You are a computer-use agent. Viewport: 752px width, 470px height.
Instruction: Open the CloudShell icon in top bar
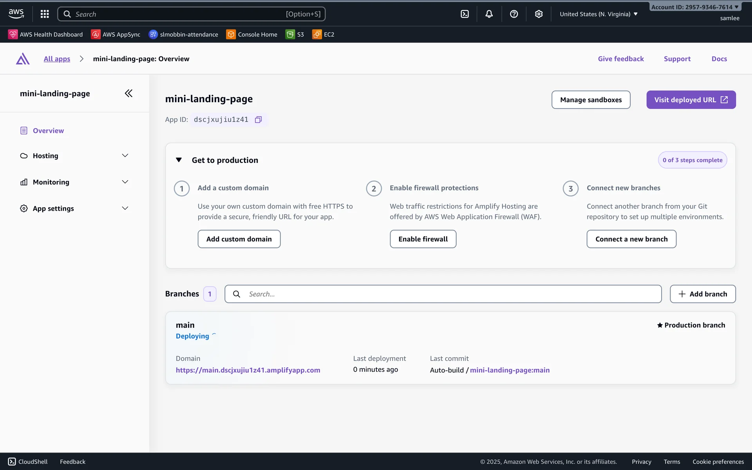point(465,14)
